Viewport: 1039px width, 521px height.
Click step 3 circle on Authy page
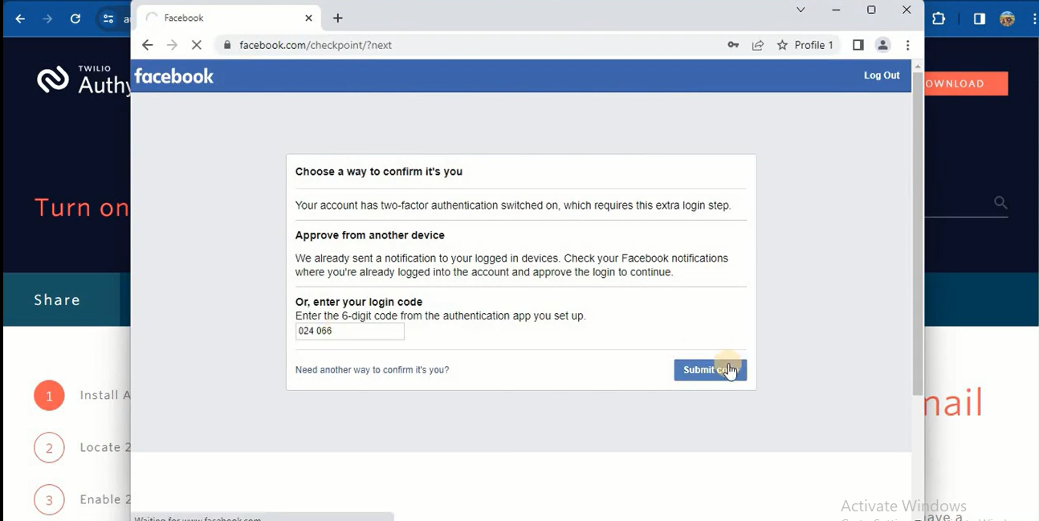coord(49,500)
